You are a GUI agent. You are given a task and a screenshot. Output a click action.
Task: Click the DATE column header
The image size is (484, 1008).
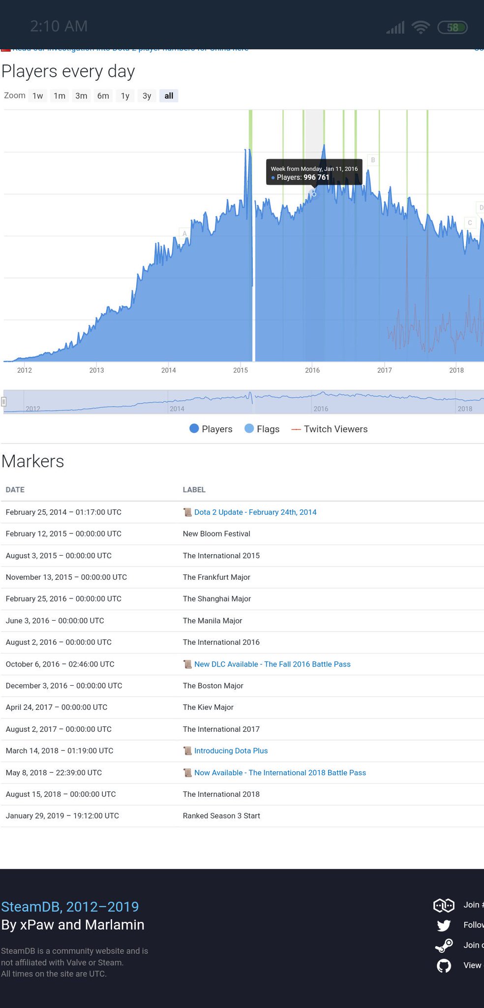click(x=15, y=490)
